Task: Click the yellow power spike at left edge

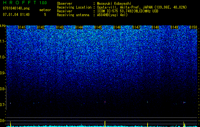Action: coord(10,124)
